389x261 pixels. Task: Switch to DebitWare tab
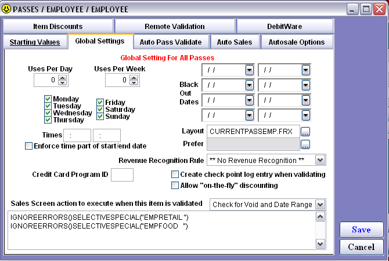(284, 27)
